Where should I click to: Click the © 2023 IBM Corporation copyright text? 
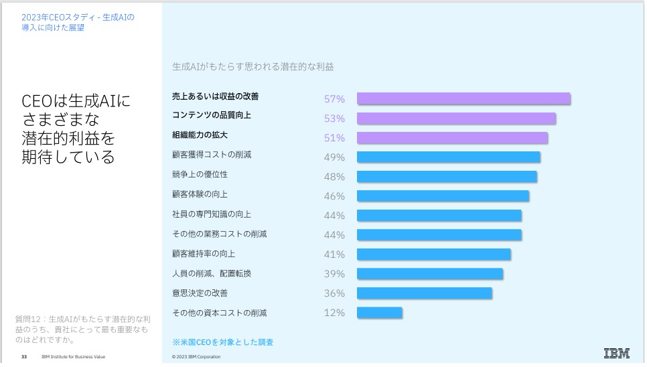tap(196, 356)
